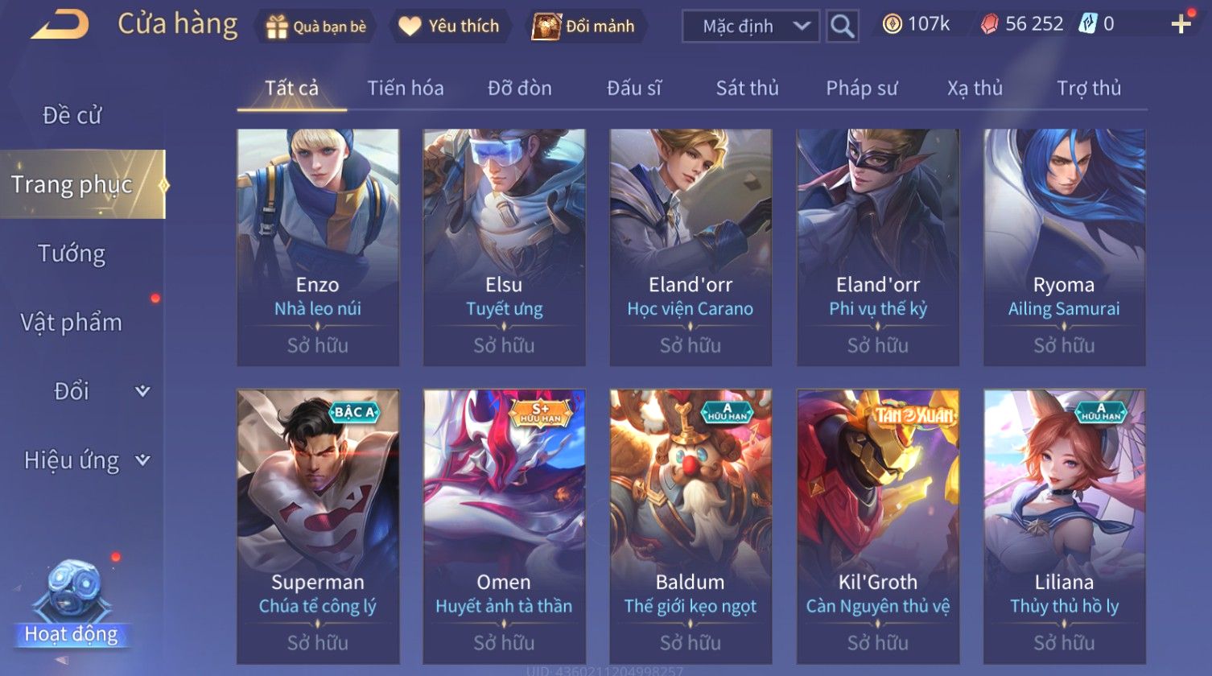Add currency with the plus icon
Viewport: 1212px width, 676px height.
point(1181,24)
